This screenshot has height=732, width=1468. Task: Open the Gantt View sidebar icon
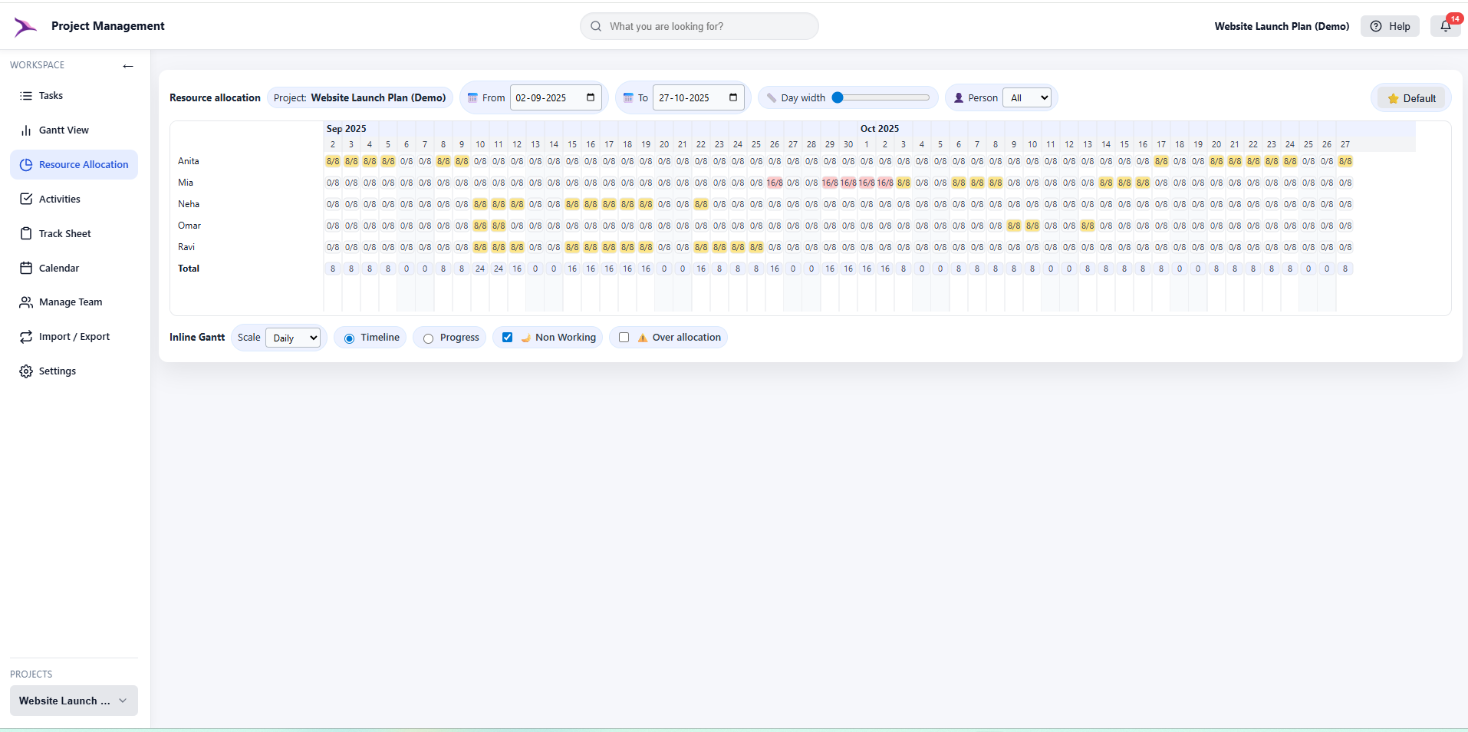tap(25, 130)
